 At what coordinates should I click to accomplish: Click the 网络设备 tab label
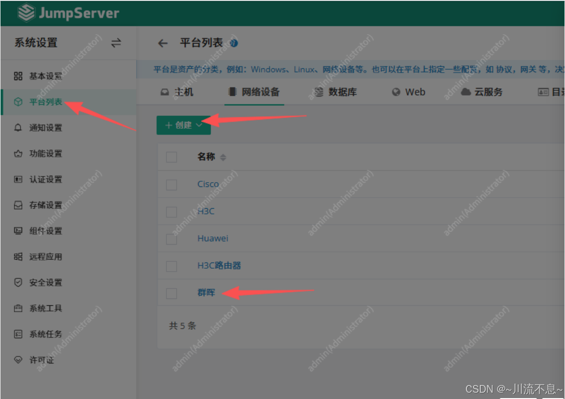(x=261, y=92)
